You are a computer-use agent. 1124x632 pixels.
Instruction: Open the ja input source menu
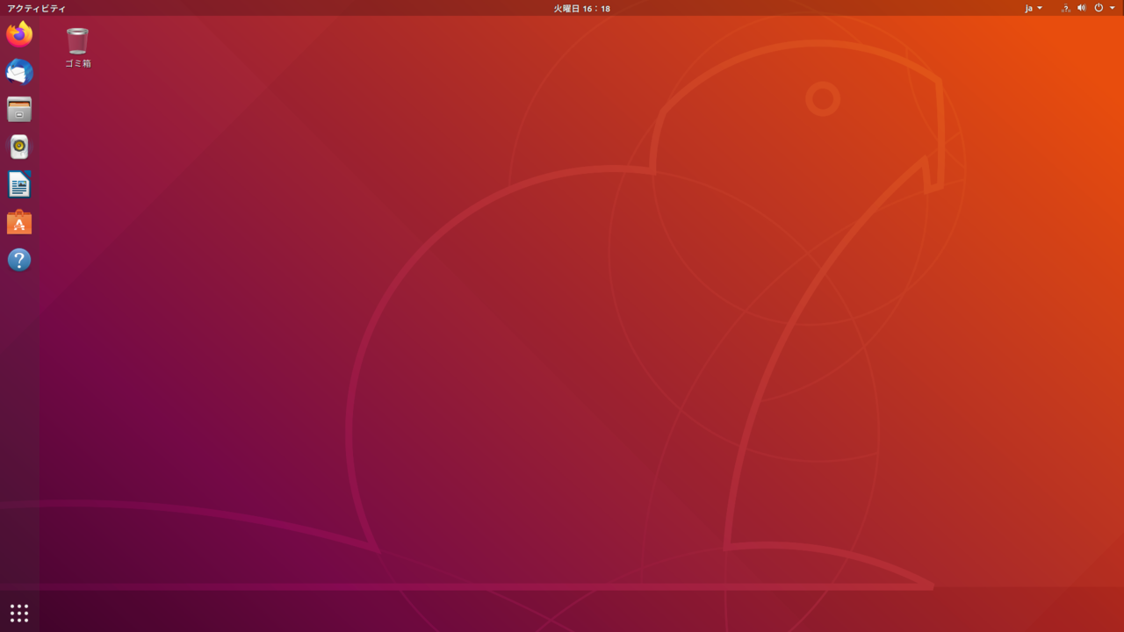click(x=1034, y=8)
